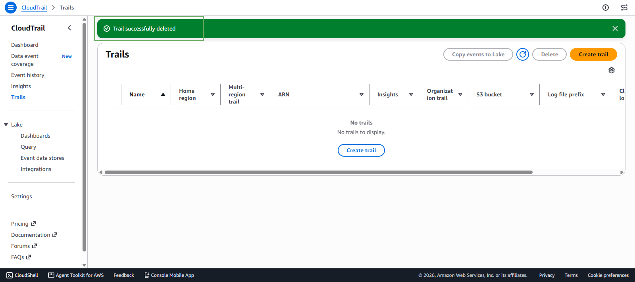Open Data event coverage page
The image size is (635, 282).
25,60
